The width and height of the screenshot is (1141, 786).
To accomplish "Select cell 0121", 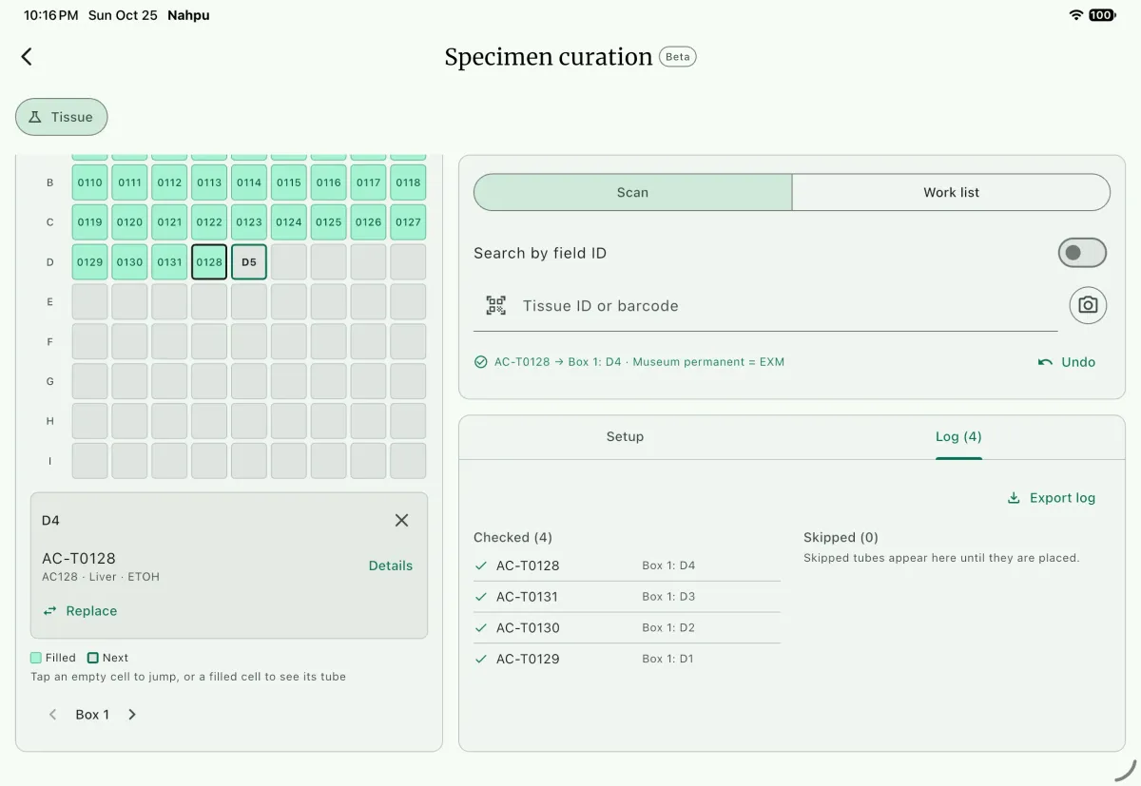I will (x=169, y=222).
